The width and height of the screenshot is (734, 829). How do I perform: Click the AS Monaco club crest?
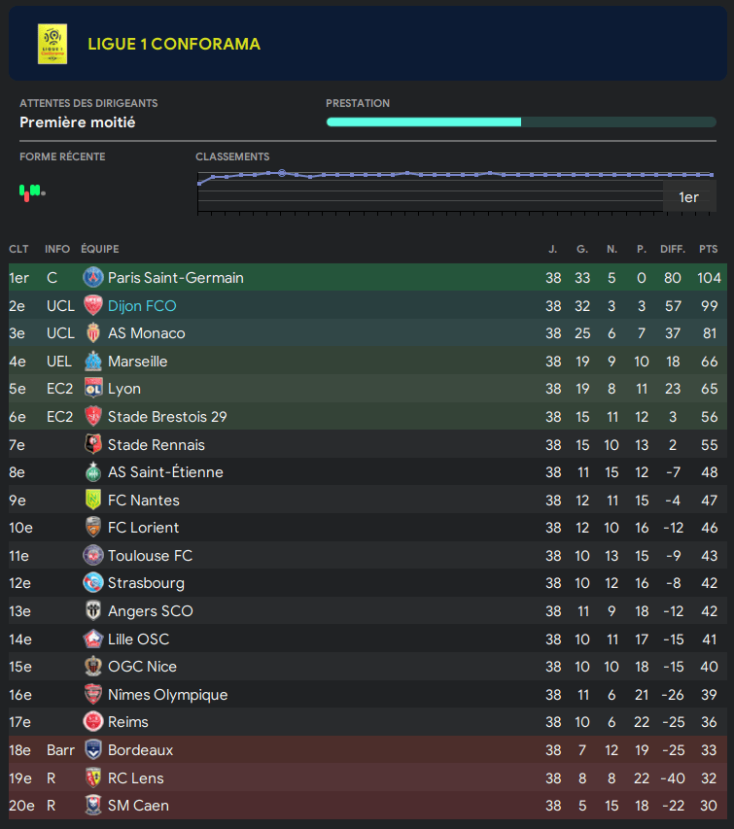(x=93, y=333)
